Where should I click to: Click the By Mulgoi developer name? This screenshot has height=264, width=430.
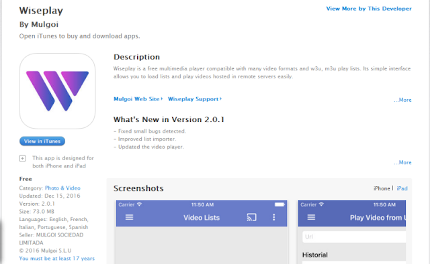click(39, 25)
